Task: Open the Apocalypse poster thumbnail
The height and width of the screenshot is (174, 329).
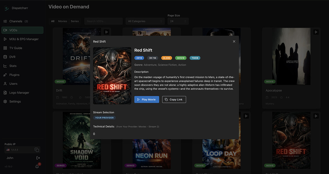Action: [291, 56]
